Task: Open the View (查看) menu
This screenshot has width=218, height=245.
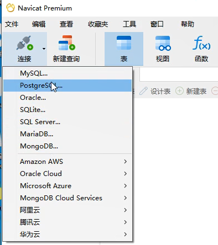Action: point(66,24)
